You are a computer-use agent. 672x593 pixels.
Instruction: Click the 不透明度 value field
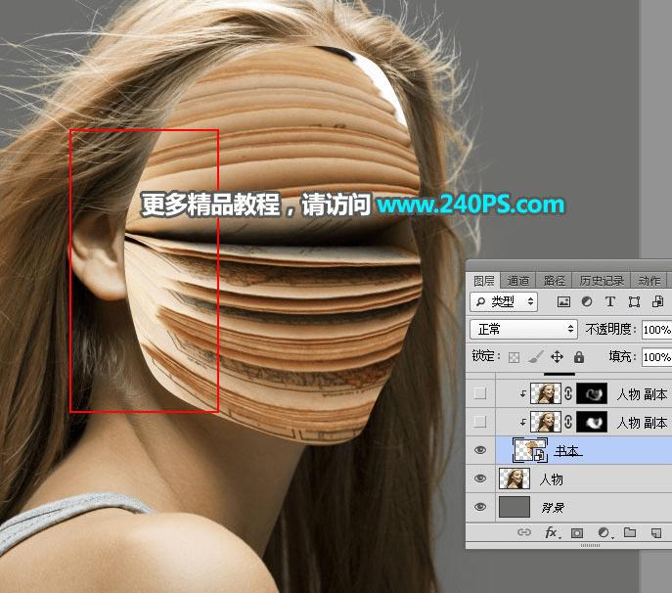click(656, 330)
